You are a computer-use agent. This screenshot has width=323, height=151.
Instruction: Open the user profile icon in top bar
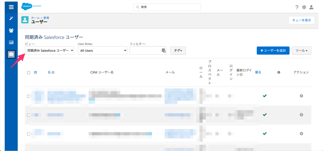(x=311, y=7)
